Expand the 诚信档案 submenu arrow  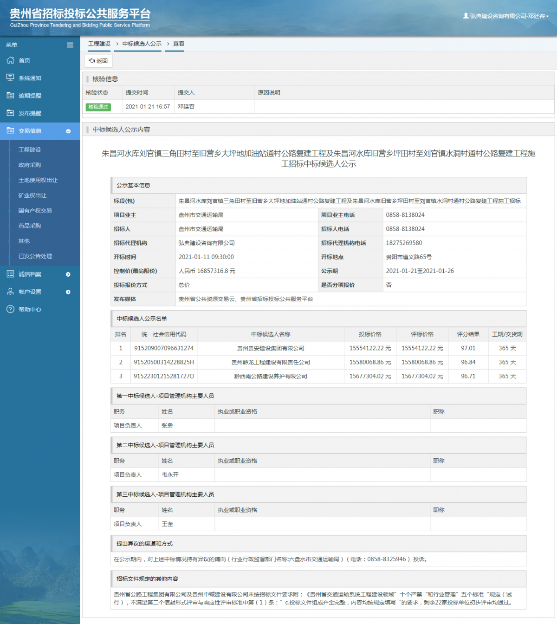[68, 274]
